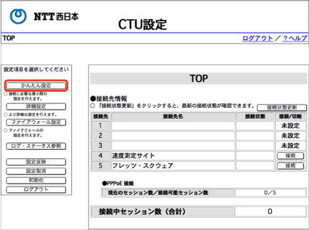Open ログ・ステータス参照
The image size is (309, 230).
coord(36,146)
